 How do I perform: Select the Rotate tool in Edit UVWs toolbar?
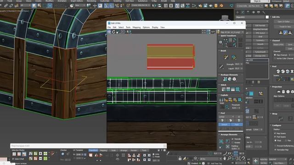[x=113, y=32]
